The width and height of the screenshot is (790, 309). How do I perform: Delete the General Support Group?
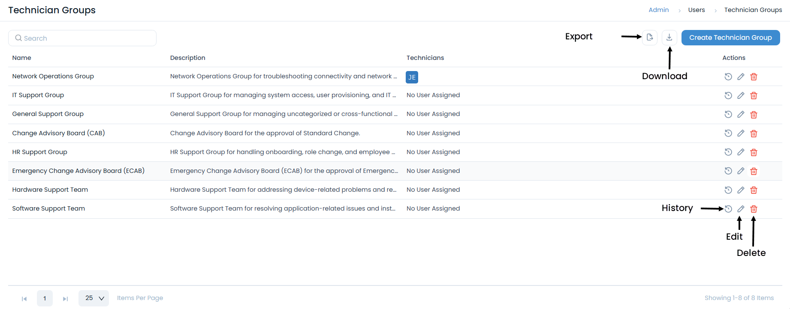pos(754,115)
